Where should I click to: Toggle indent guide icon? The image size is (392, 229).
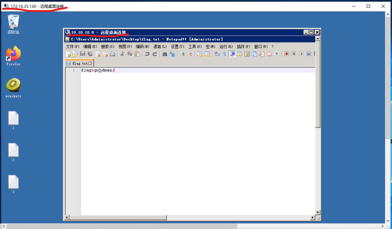(232, 54)
